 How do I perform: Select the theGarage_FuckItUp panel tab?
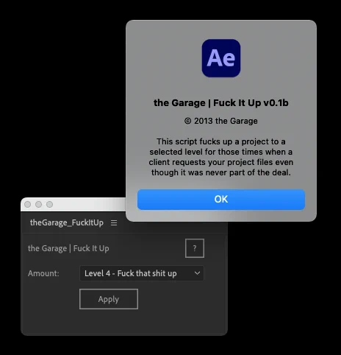[67, 222]
